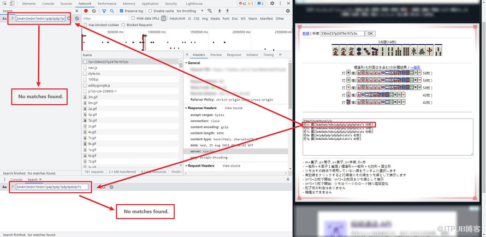Open network conditions wifi icon
This screenshot has height=237, width=486.
coord(210,11)
